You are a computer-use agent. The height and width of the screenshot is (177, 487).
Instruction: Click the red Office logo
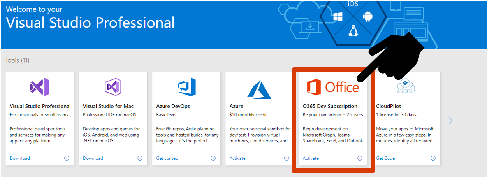(x=333, y=87)
